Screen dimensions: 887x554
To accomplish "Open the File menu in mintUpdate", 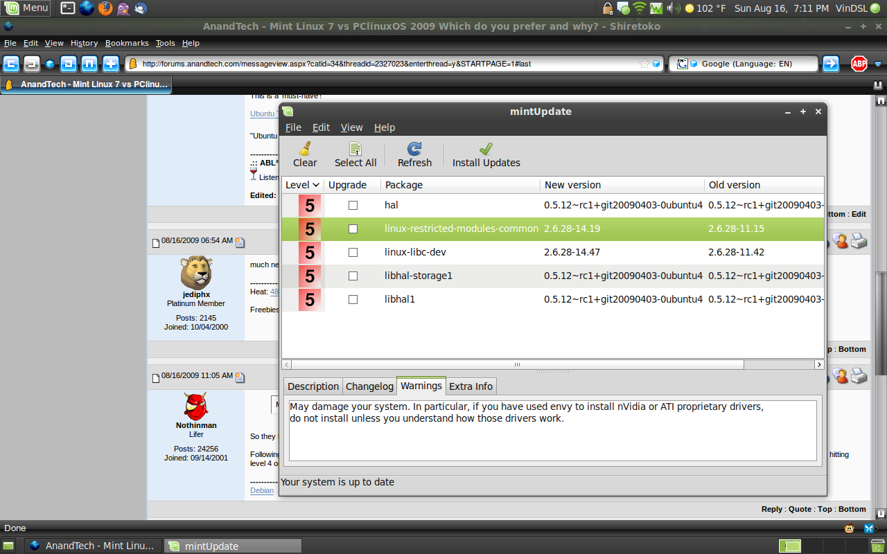I will pyautogui.click(x=293, y=127).
